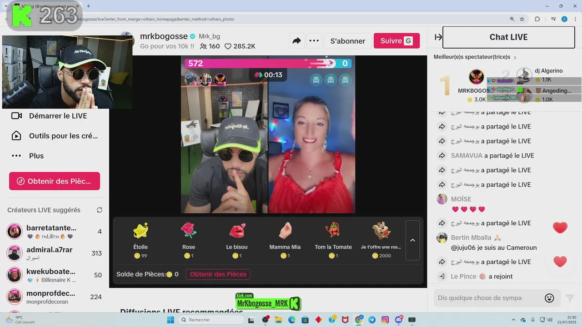Bookmark this page with star icon
The height and width of the screenshot is (327, 582).
[x=522, y=19]
